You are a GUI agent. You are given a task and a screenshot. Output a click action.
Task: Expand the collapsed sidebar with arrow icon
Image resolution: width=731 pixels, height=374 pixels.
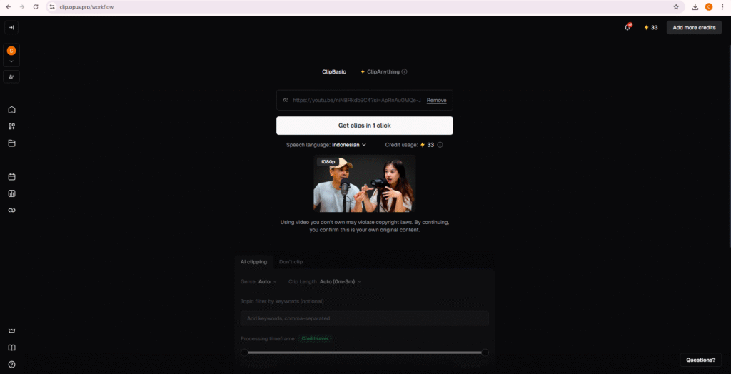pos(11,28)
